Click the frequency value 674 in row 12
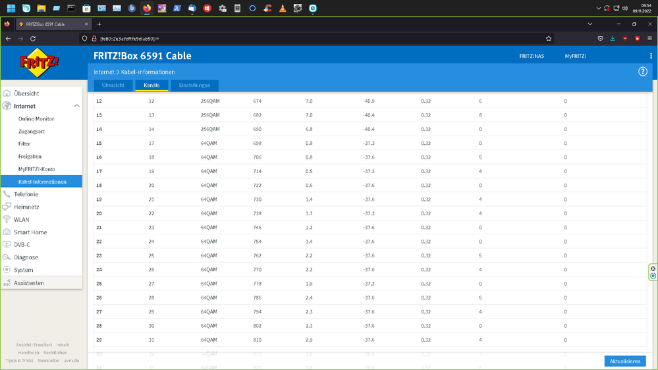The height and width of the screenshot is (370, 658). pos(258,101)
